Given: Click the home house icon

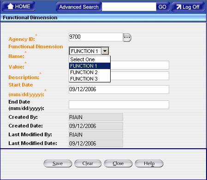Looking at the screenshot, I should point(11,6).
